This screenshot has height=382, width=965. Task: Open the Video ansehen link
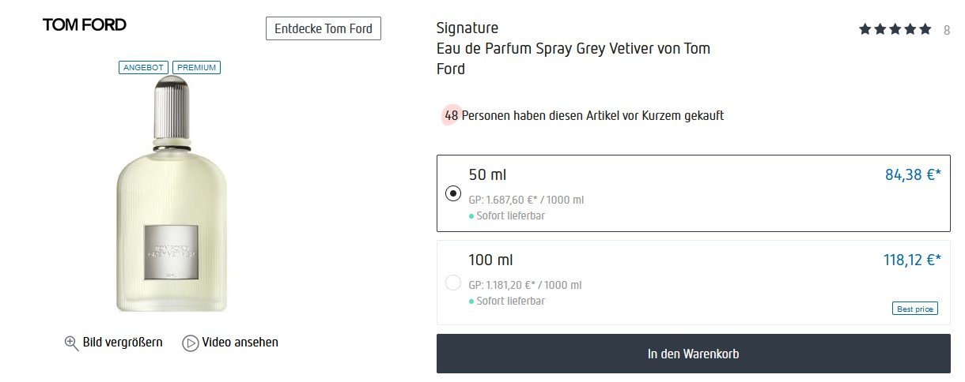[240, 343]
